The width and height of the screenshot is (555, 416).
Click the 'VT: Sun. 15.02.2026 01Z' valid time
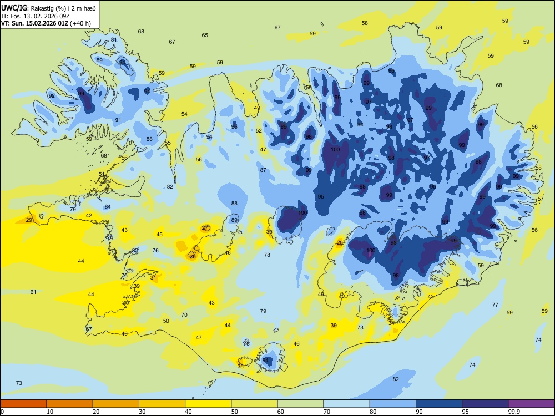click(34, 23)
